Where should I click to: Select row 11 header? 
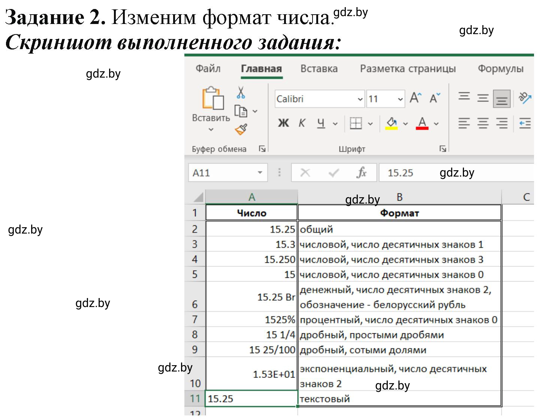point(195,398)
